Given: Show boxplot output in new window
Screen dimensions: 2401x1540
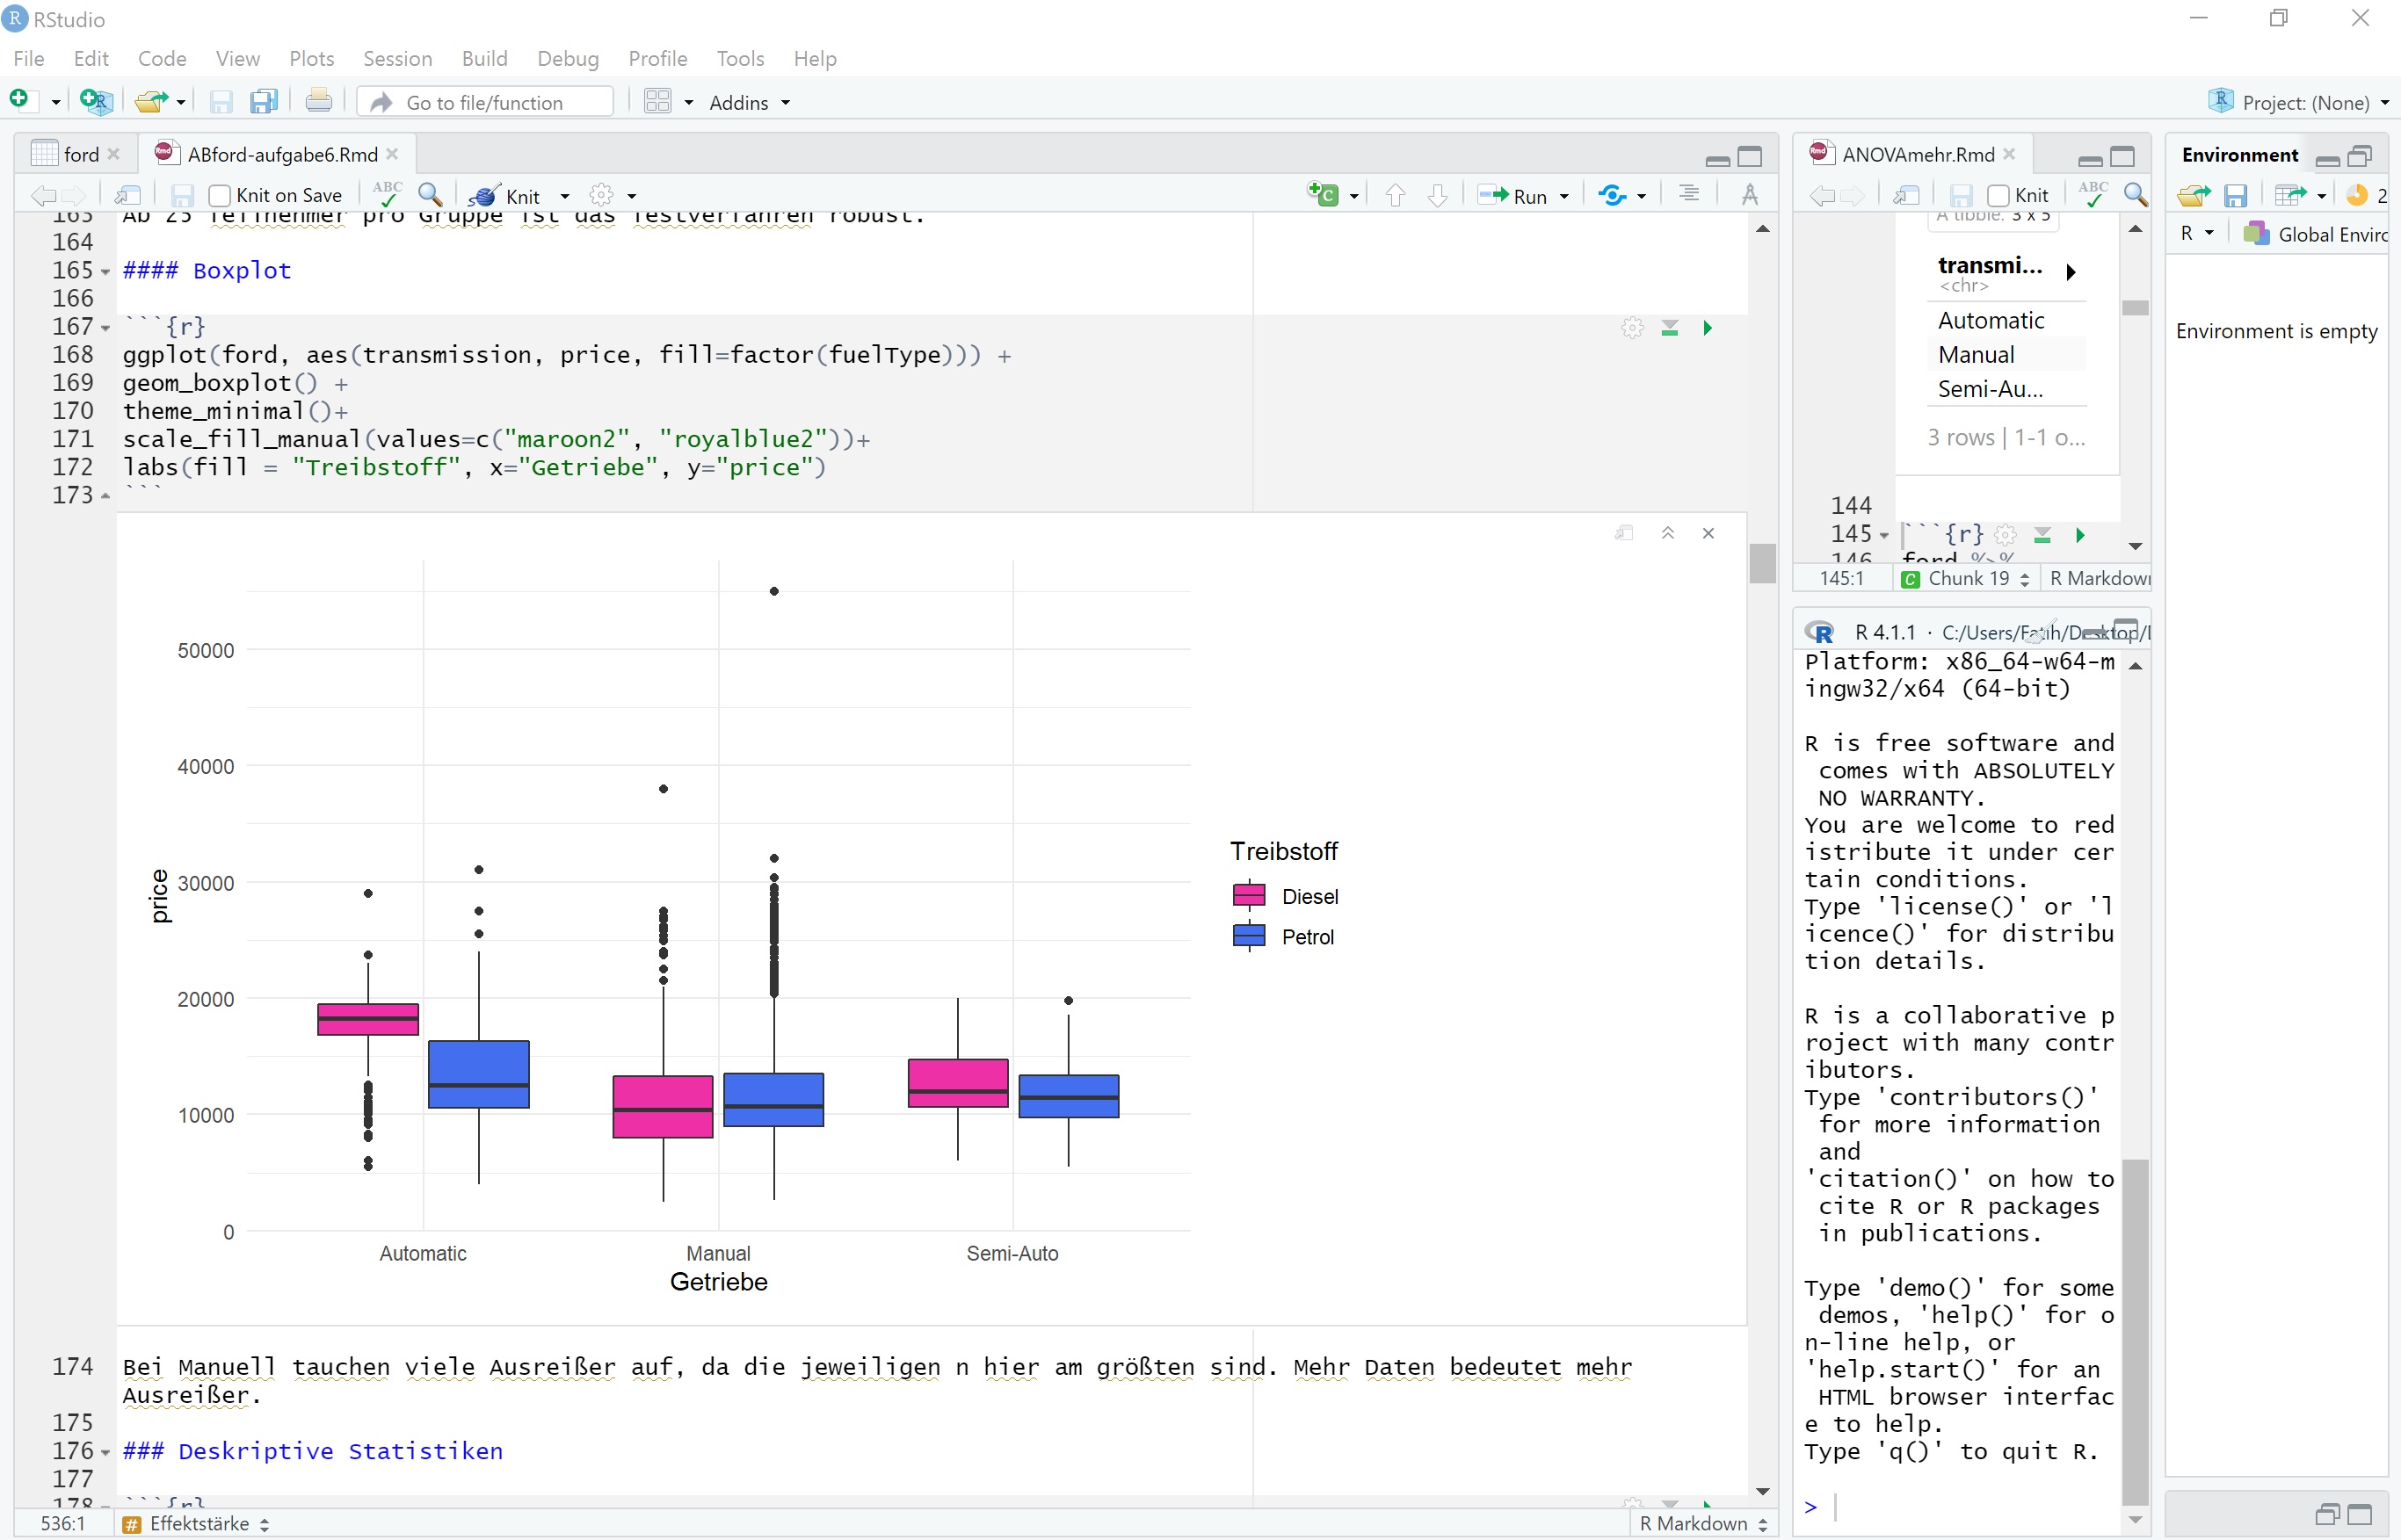Looking at the screenshot, I should pos(1624,533).
